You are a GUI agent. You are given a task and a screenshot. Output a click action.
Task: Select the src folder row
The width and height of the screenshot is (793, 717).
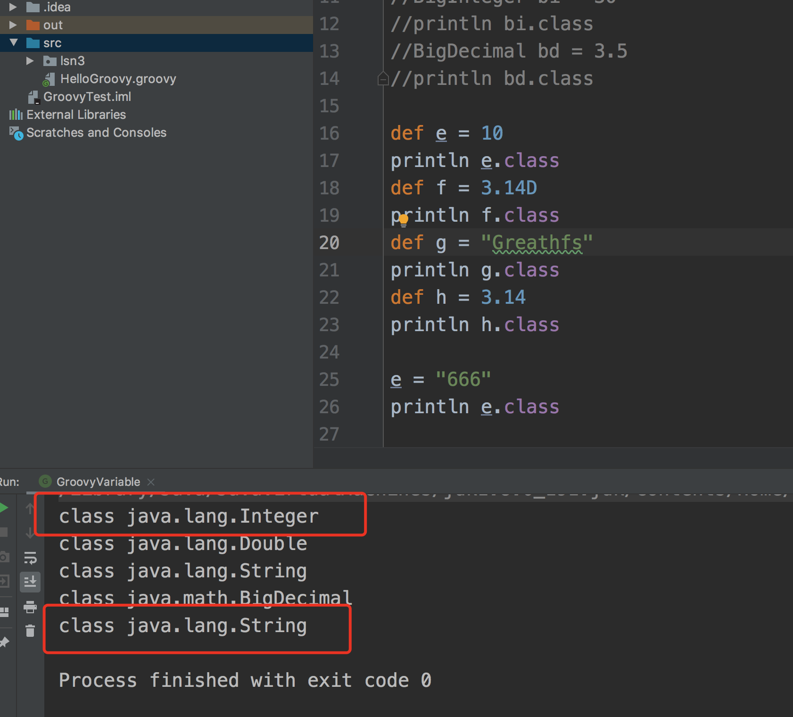click(157, 43)
